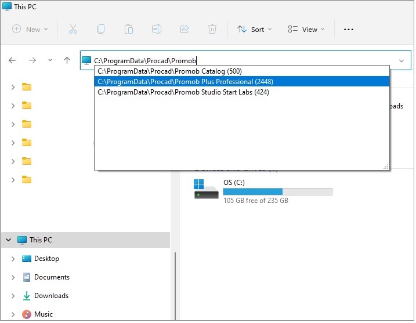Click the computer icon in address bar

coord(86,60)
